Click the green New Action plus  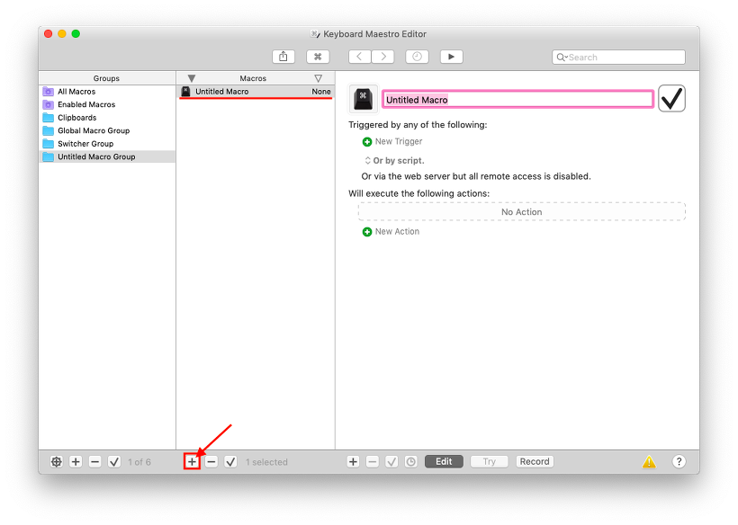click(367, 232)
